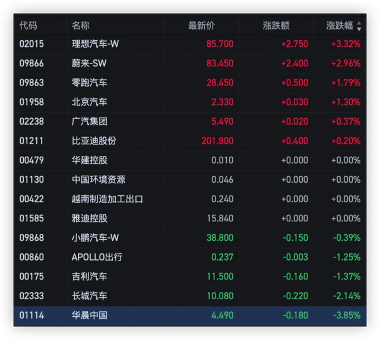
Task: Sort by 涨跌额 column header
Action: (x=276, y=26)
